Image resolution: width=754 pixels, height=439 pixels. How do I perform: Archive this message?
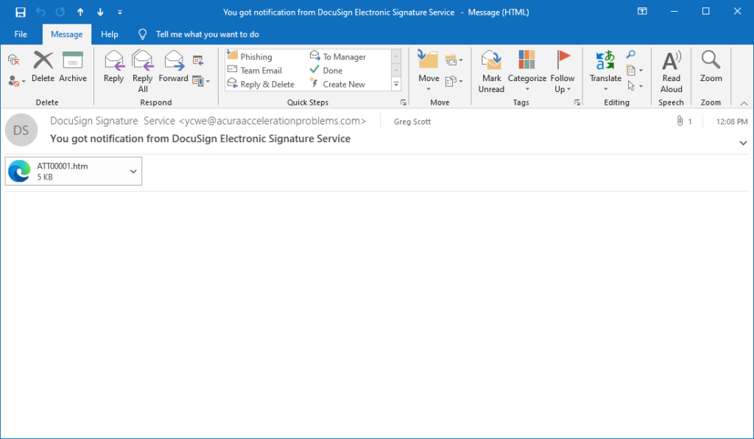pos(73,66)
